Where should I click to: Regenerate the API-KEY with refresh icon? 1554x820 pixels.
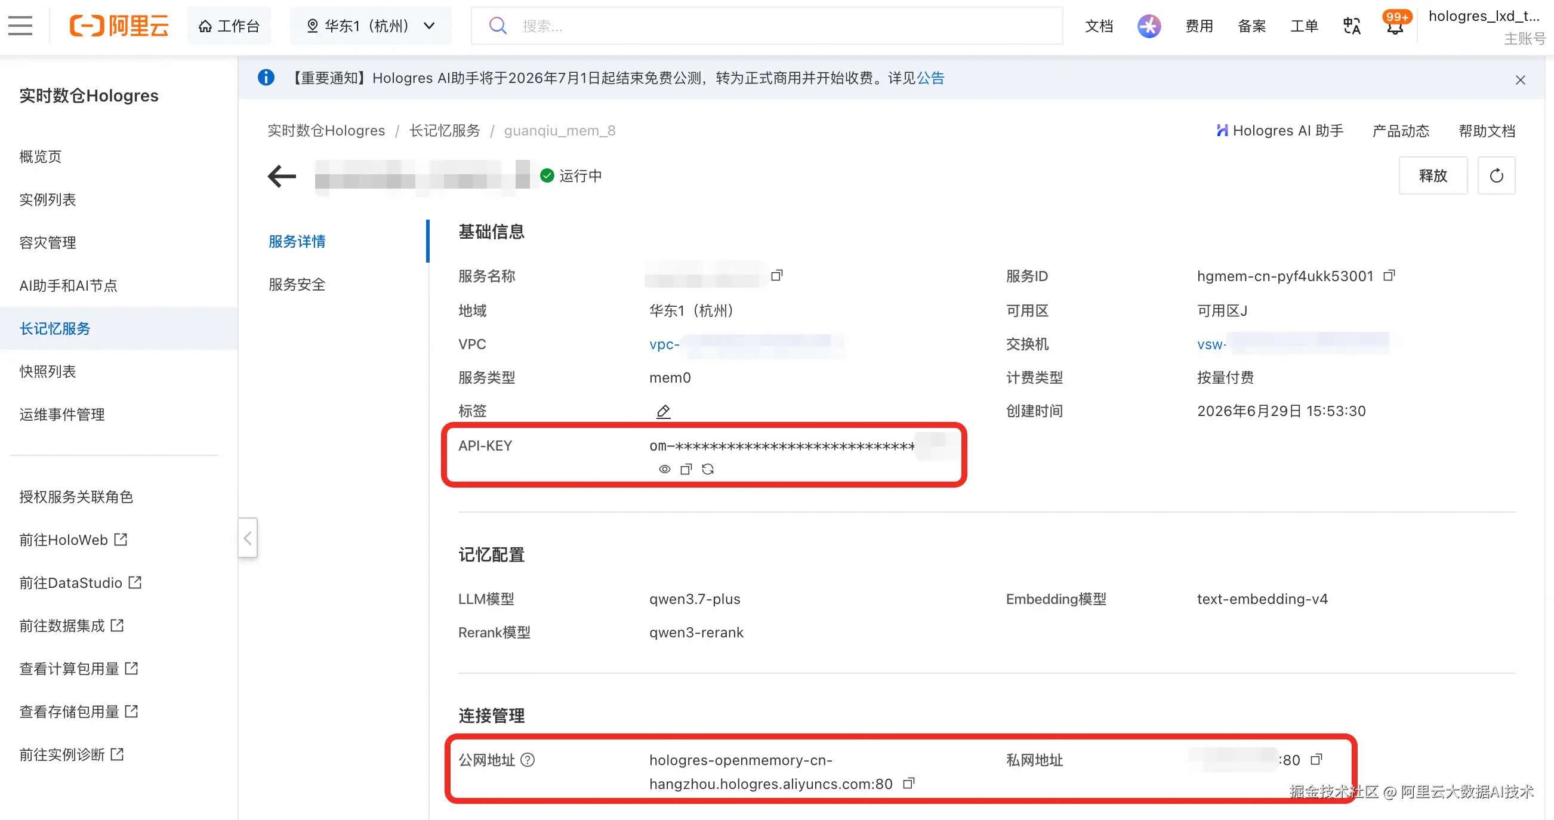(708, 469)
